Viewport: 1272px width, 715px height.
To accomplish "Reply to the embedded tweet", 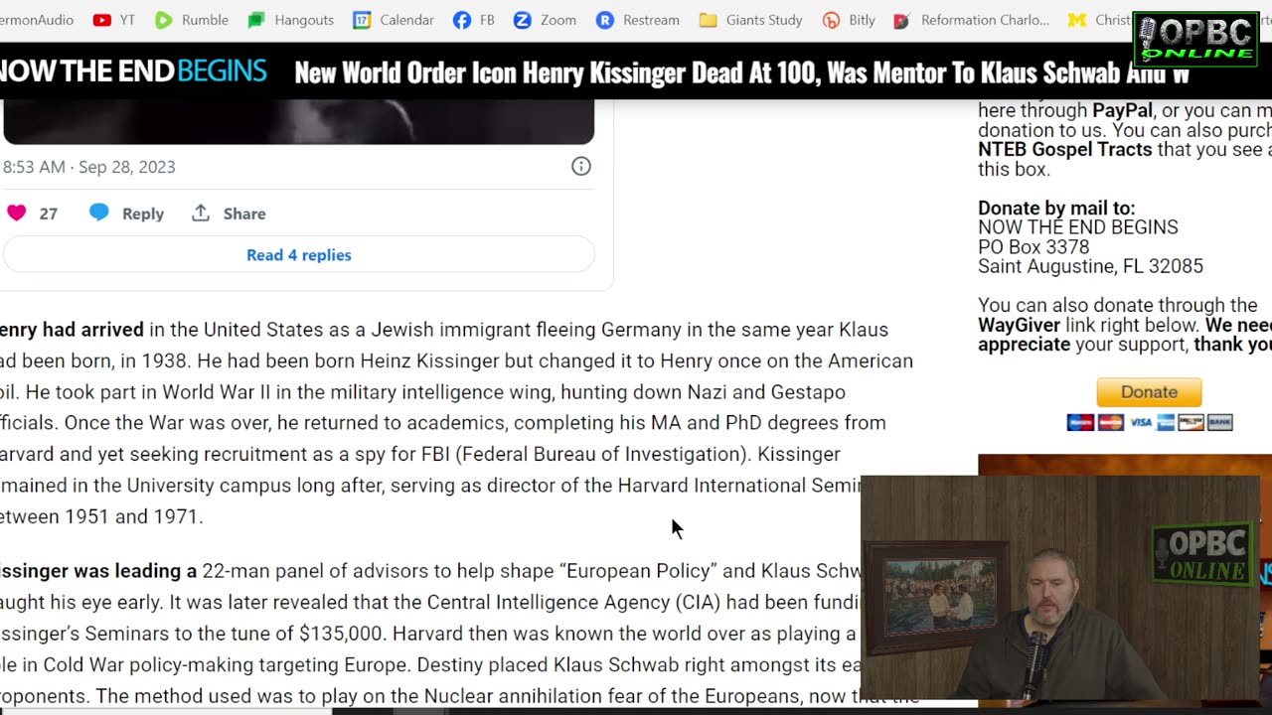I will click(126, 214).
